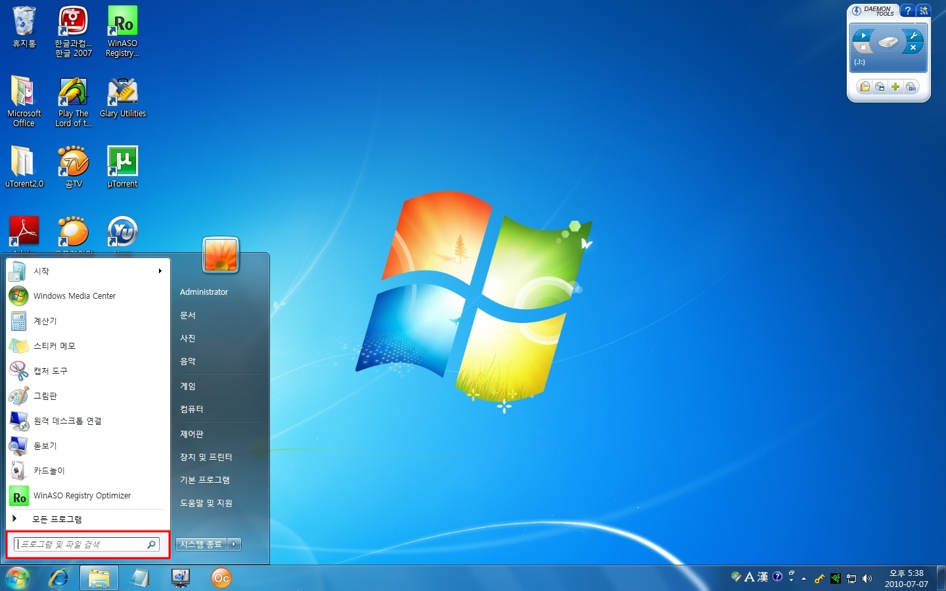
Task: Click the X remove-drive icon in the DAEMON Tools gadget
Action: click(x=913, y=48)
